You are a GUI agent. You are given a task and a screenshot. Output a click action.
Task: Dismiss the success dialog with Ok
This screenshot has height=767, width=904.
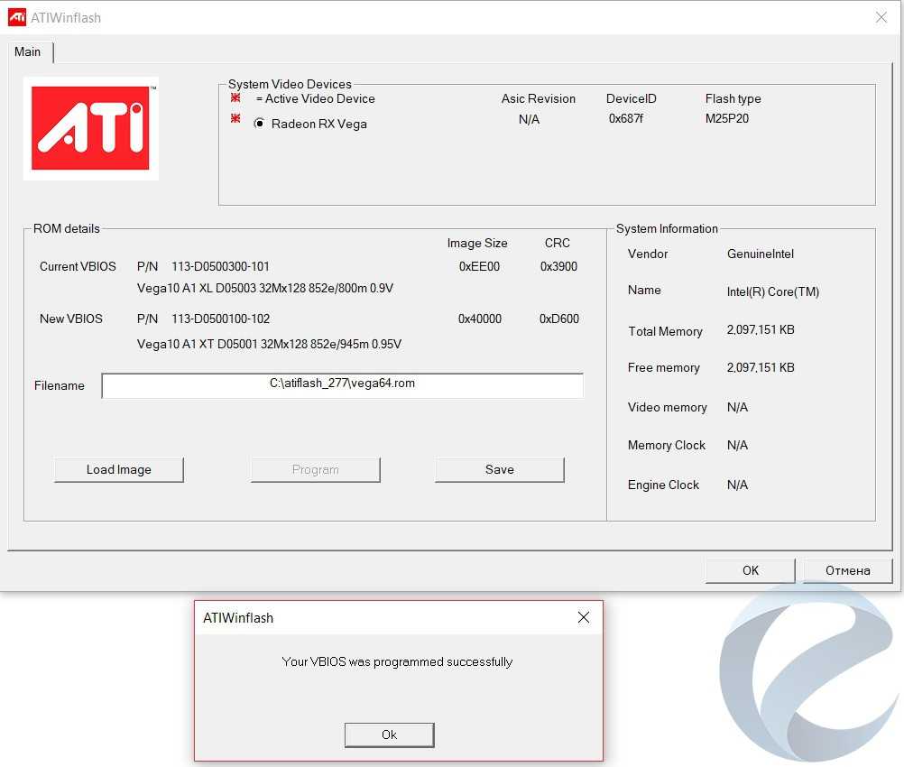coord(389,735)
